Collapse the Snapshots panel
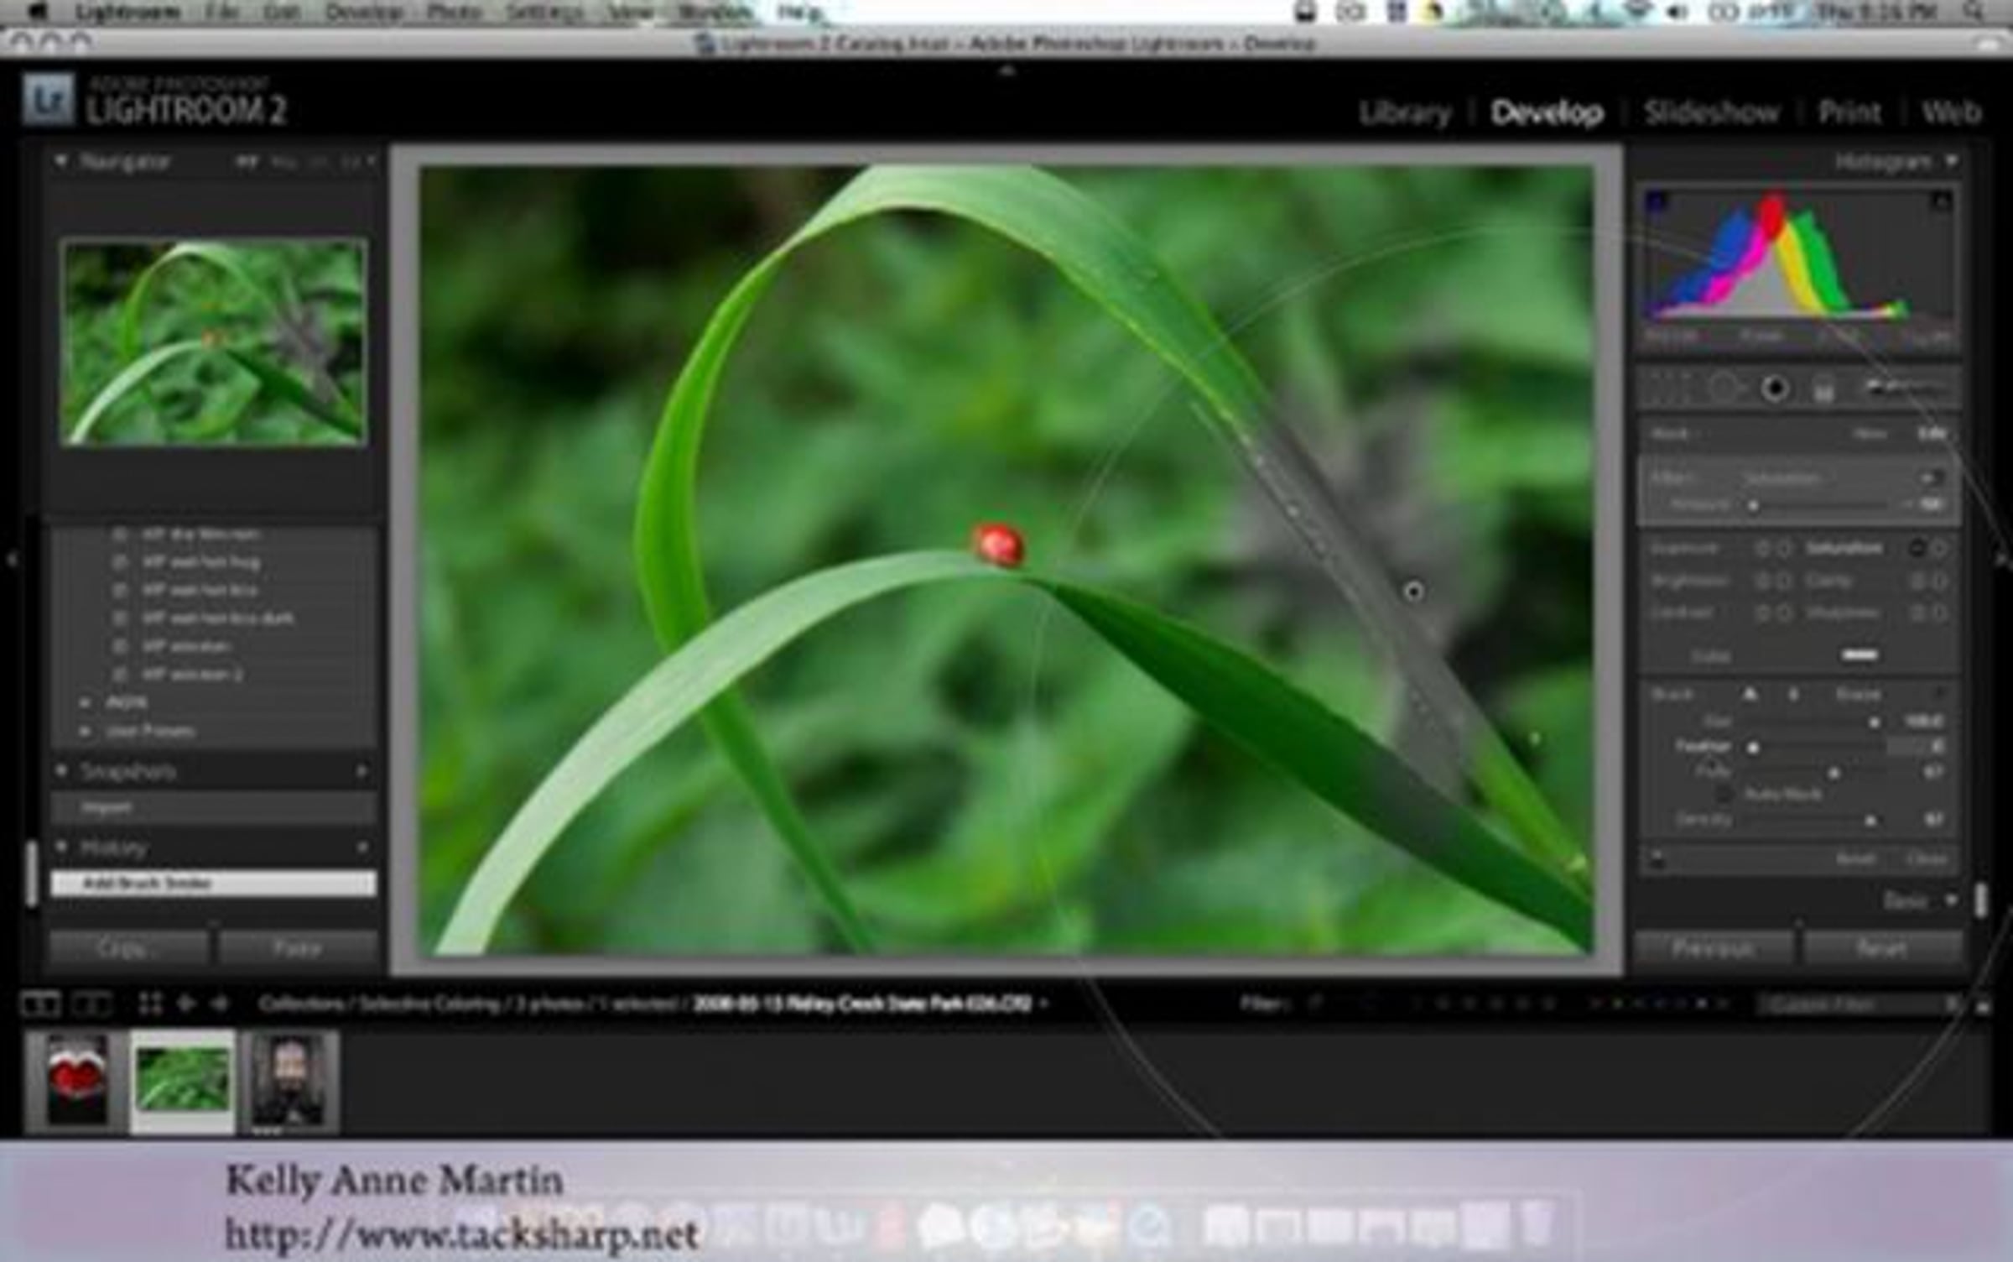 60,769
